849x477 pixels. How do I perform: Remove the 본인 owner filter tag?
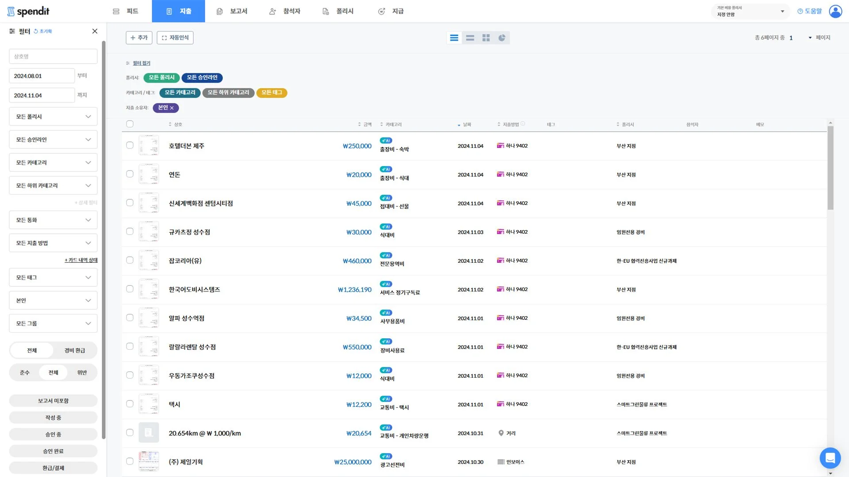[172, 108]
